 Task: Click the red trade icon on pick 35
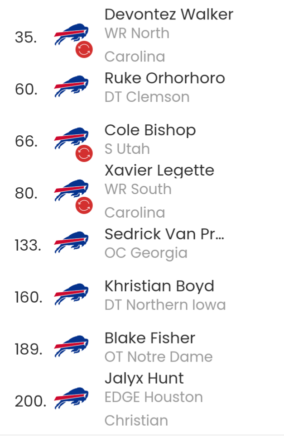tap(84, 50)
